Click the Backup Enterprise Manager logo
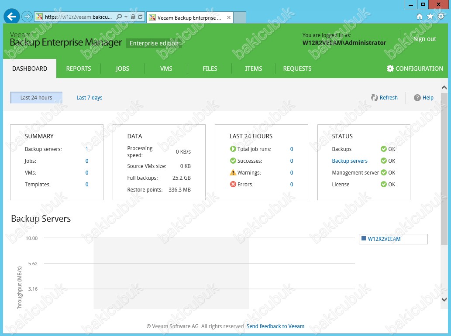This screenshot has height=336, width=451. click(x=66, y=40)
